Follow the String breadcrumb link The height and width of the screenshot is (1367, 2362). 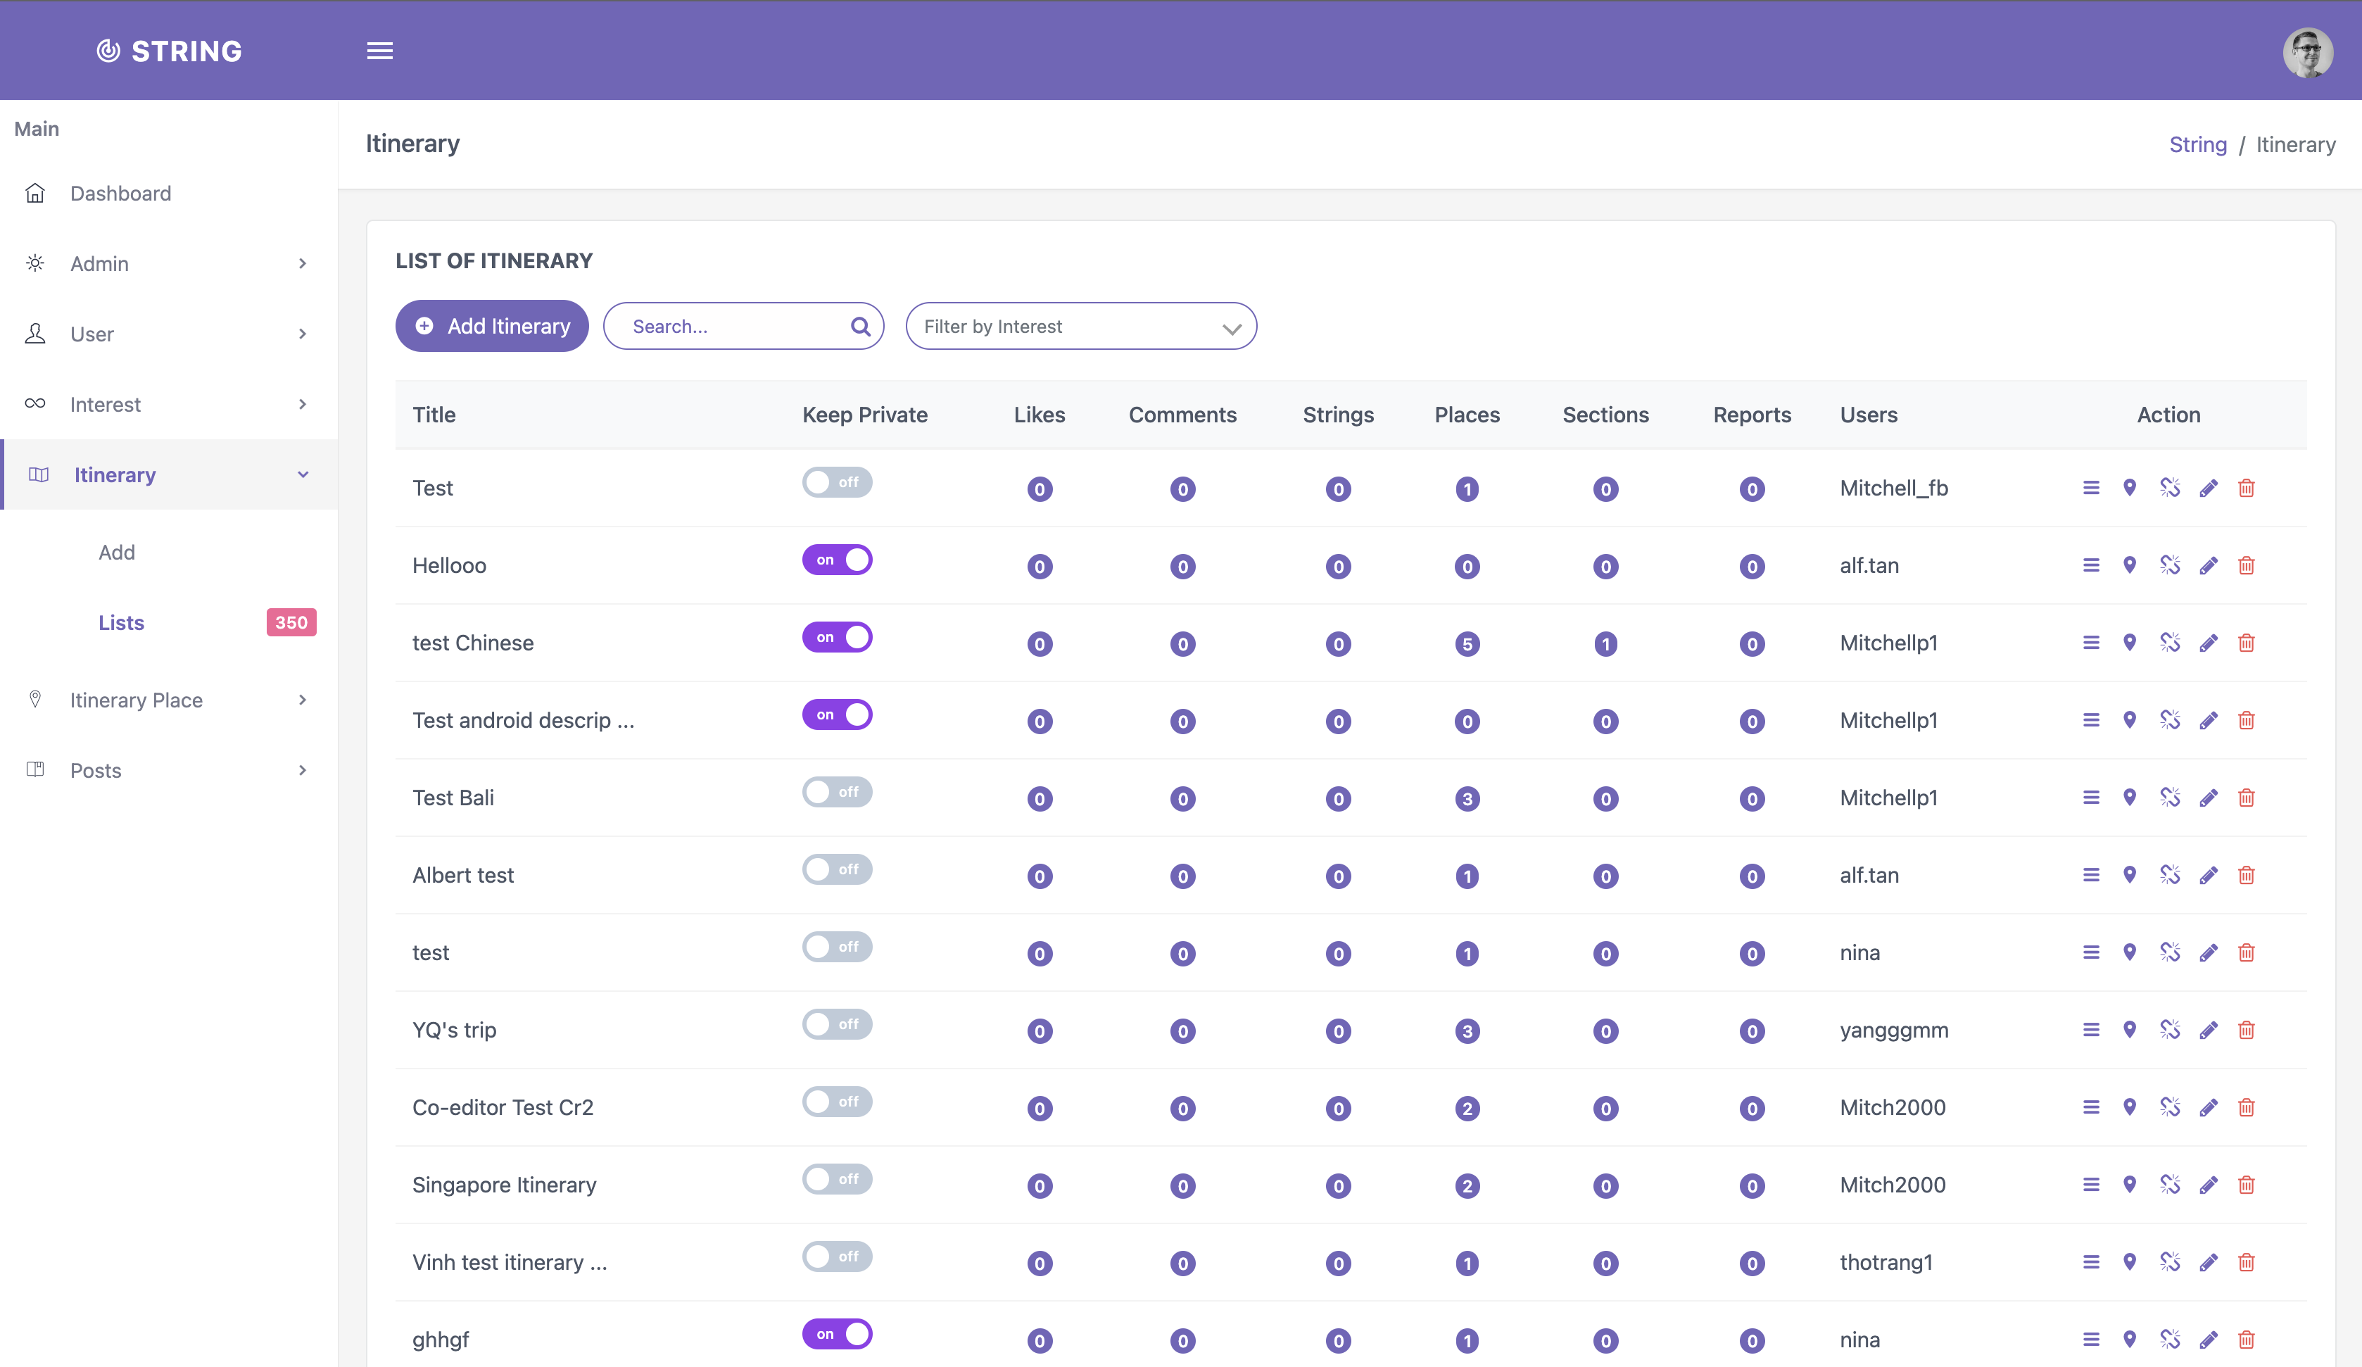2197,144
